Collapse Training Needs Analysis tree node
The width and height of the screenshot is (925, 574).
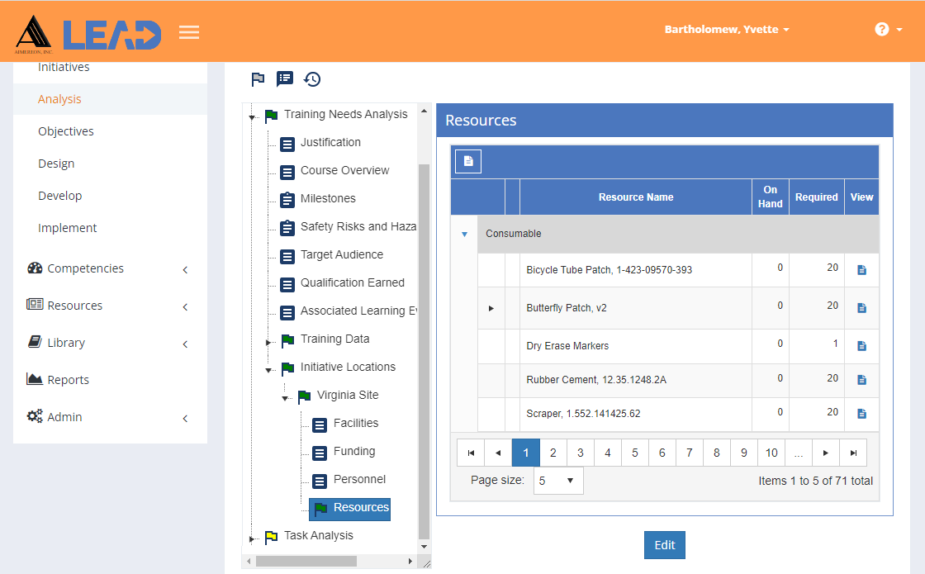pos(252,117)
